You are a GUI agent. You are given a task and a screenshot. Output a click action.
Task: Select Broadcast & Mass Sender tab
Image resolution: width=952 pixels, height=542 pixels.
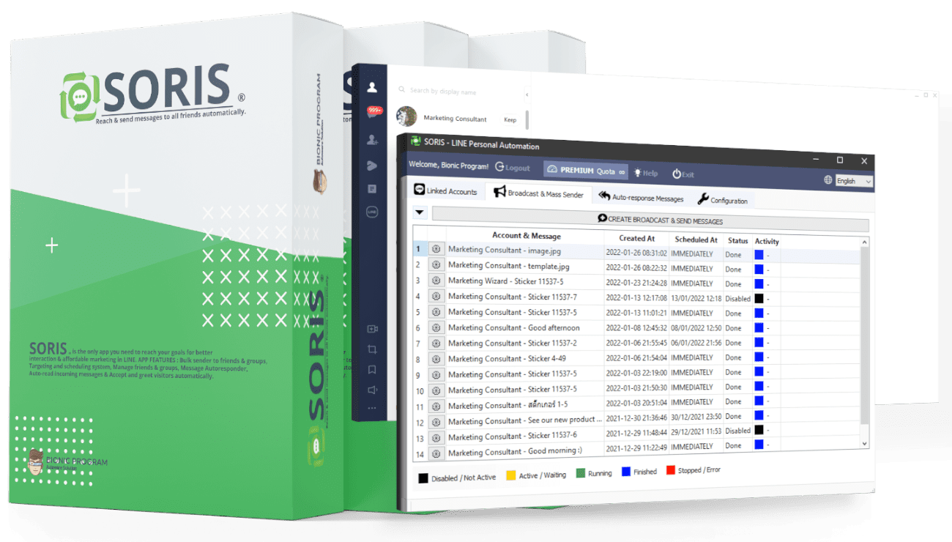tap(538, 193)
